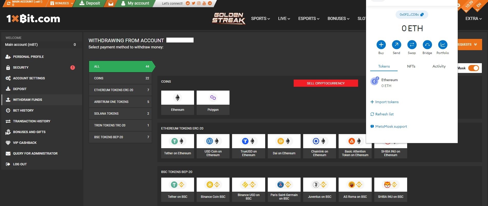
Task: Open the BONUSES navigation dropdown
Action: point(338,18)
